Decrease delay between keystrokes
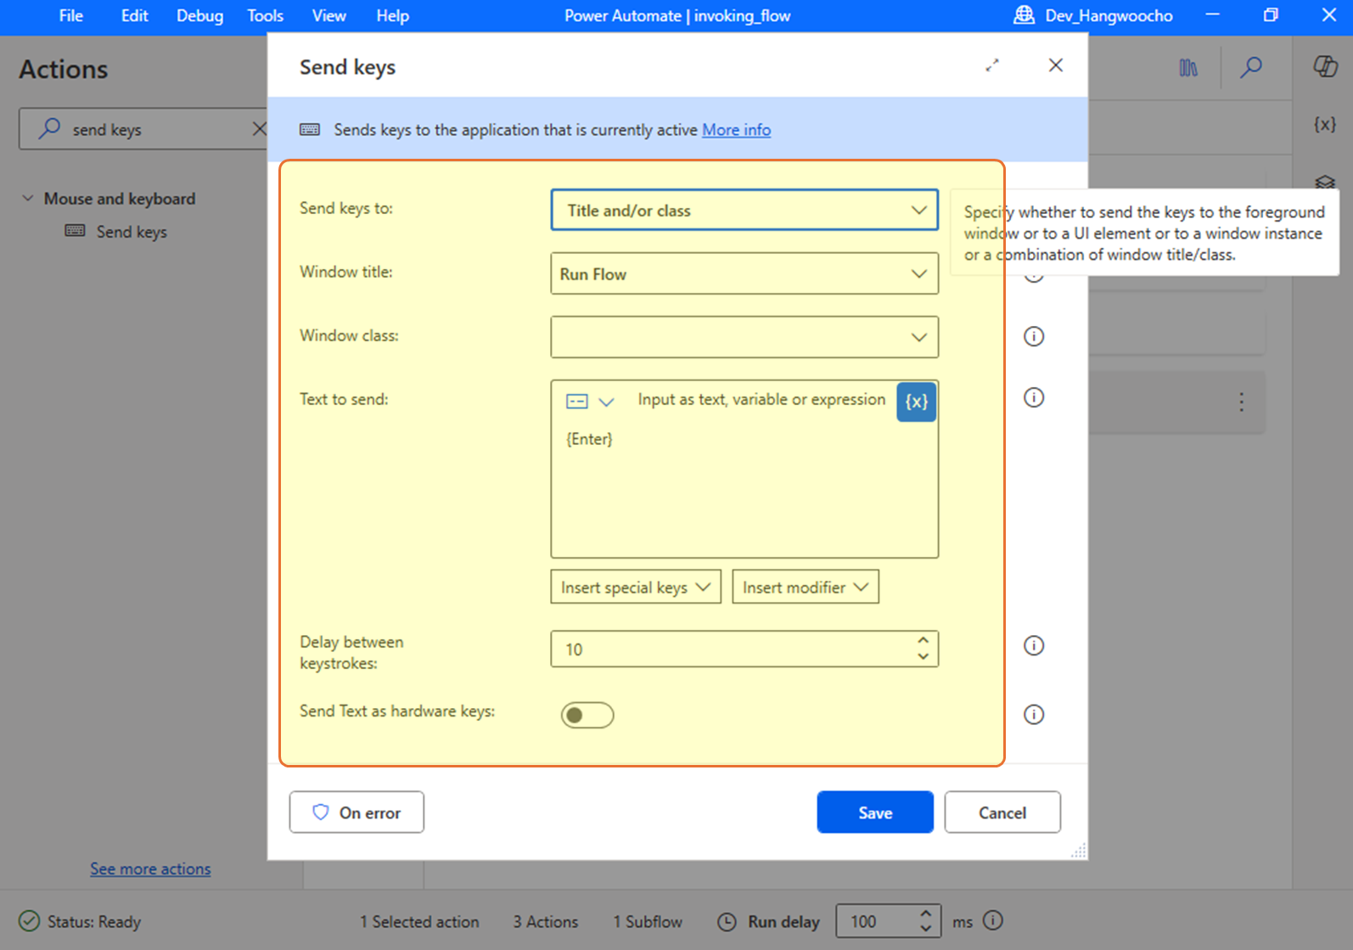 coord(923,657)
